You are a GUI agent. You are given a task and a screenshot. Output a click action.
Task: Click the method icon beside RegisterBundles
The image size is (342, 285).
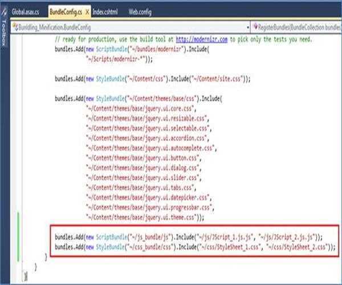coord(255,27)
